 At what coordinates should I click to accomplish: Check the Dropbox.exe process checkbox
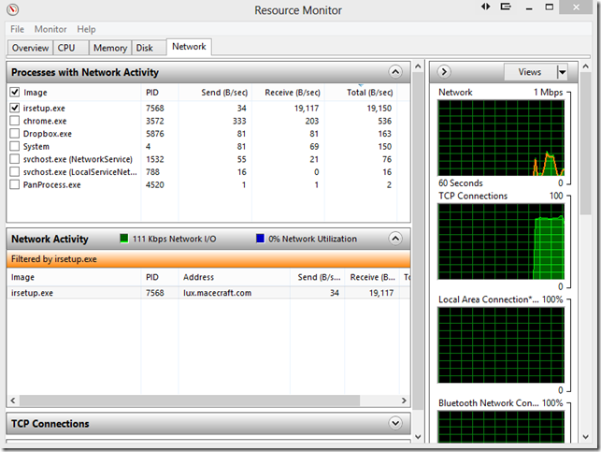coord(15,133)
